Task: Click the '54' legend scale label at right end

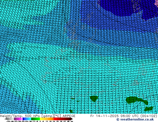Action: [x=72, y=122]
